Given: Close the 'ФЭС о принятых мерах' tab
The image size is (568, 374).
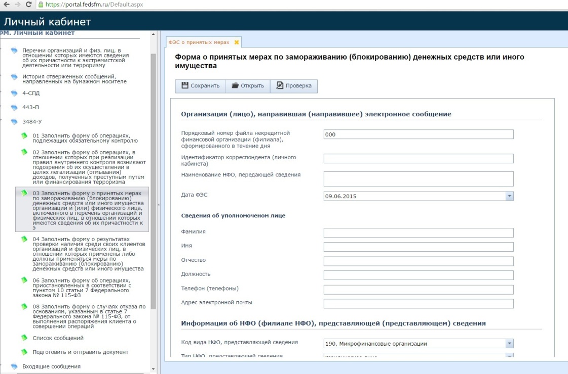Looking at the screenshot, I should 237,42.
